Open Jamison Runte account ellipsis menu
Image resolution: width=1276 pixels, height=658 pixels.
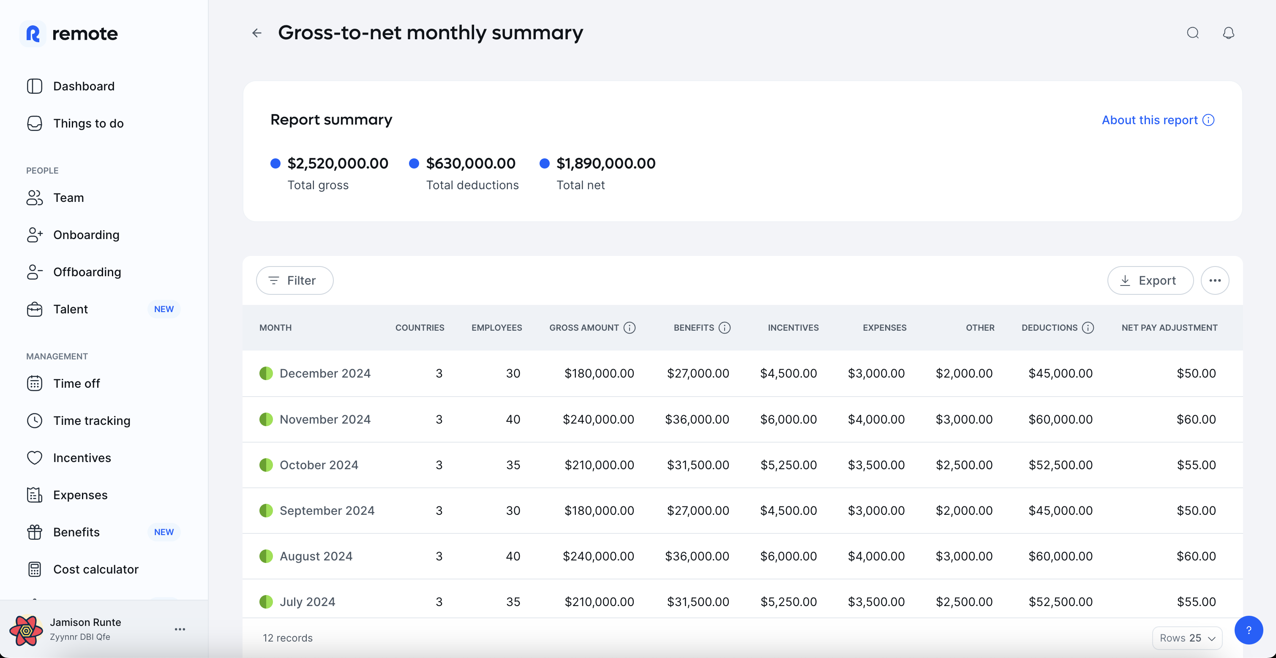(180, 629)
